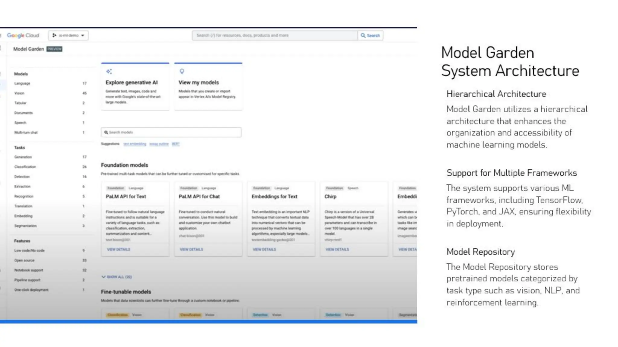Select the Translation task filter
This screenshot has height=347, width=618.
(50, 206)
